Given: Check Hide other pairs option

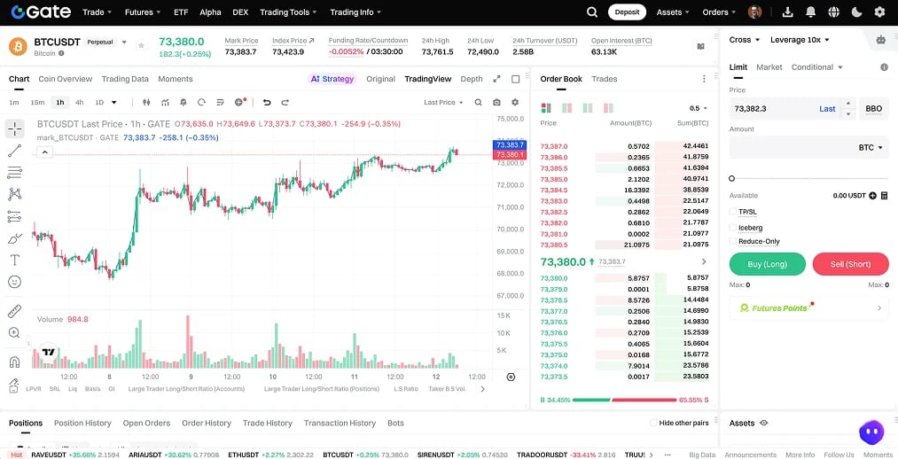Looking at the screenshot, I should 653,423.
